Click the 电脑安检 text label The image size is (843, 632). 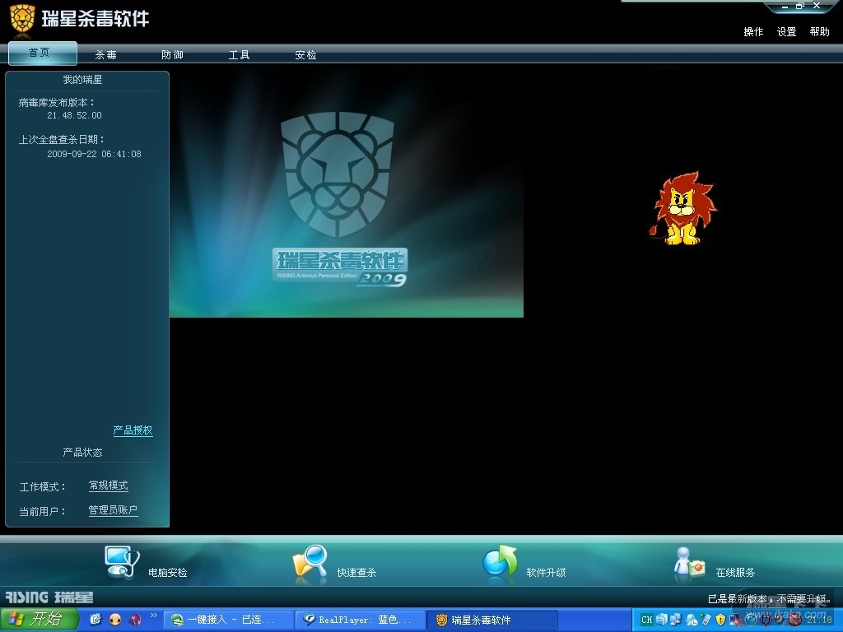click(168, 573)
